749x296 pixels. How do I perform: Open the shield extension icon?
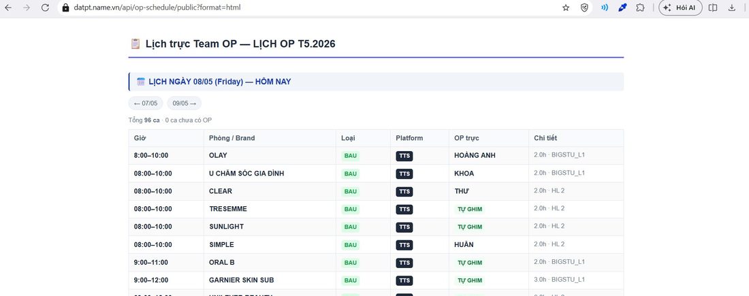tap(584, 7)
